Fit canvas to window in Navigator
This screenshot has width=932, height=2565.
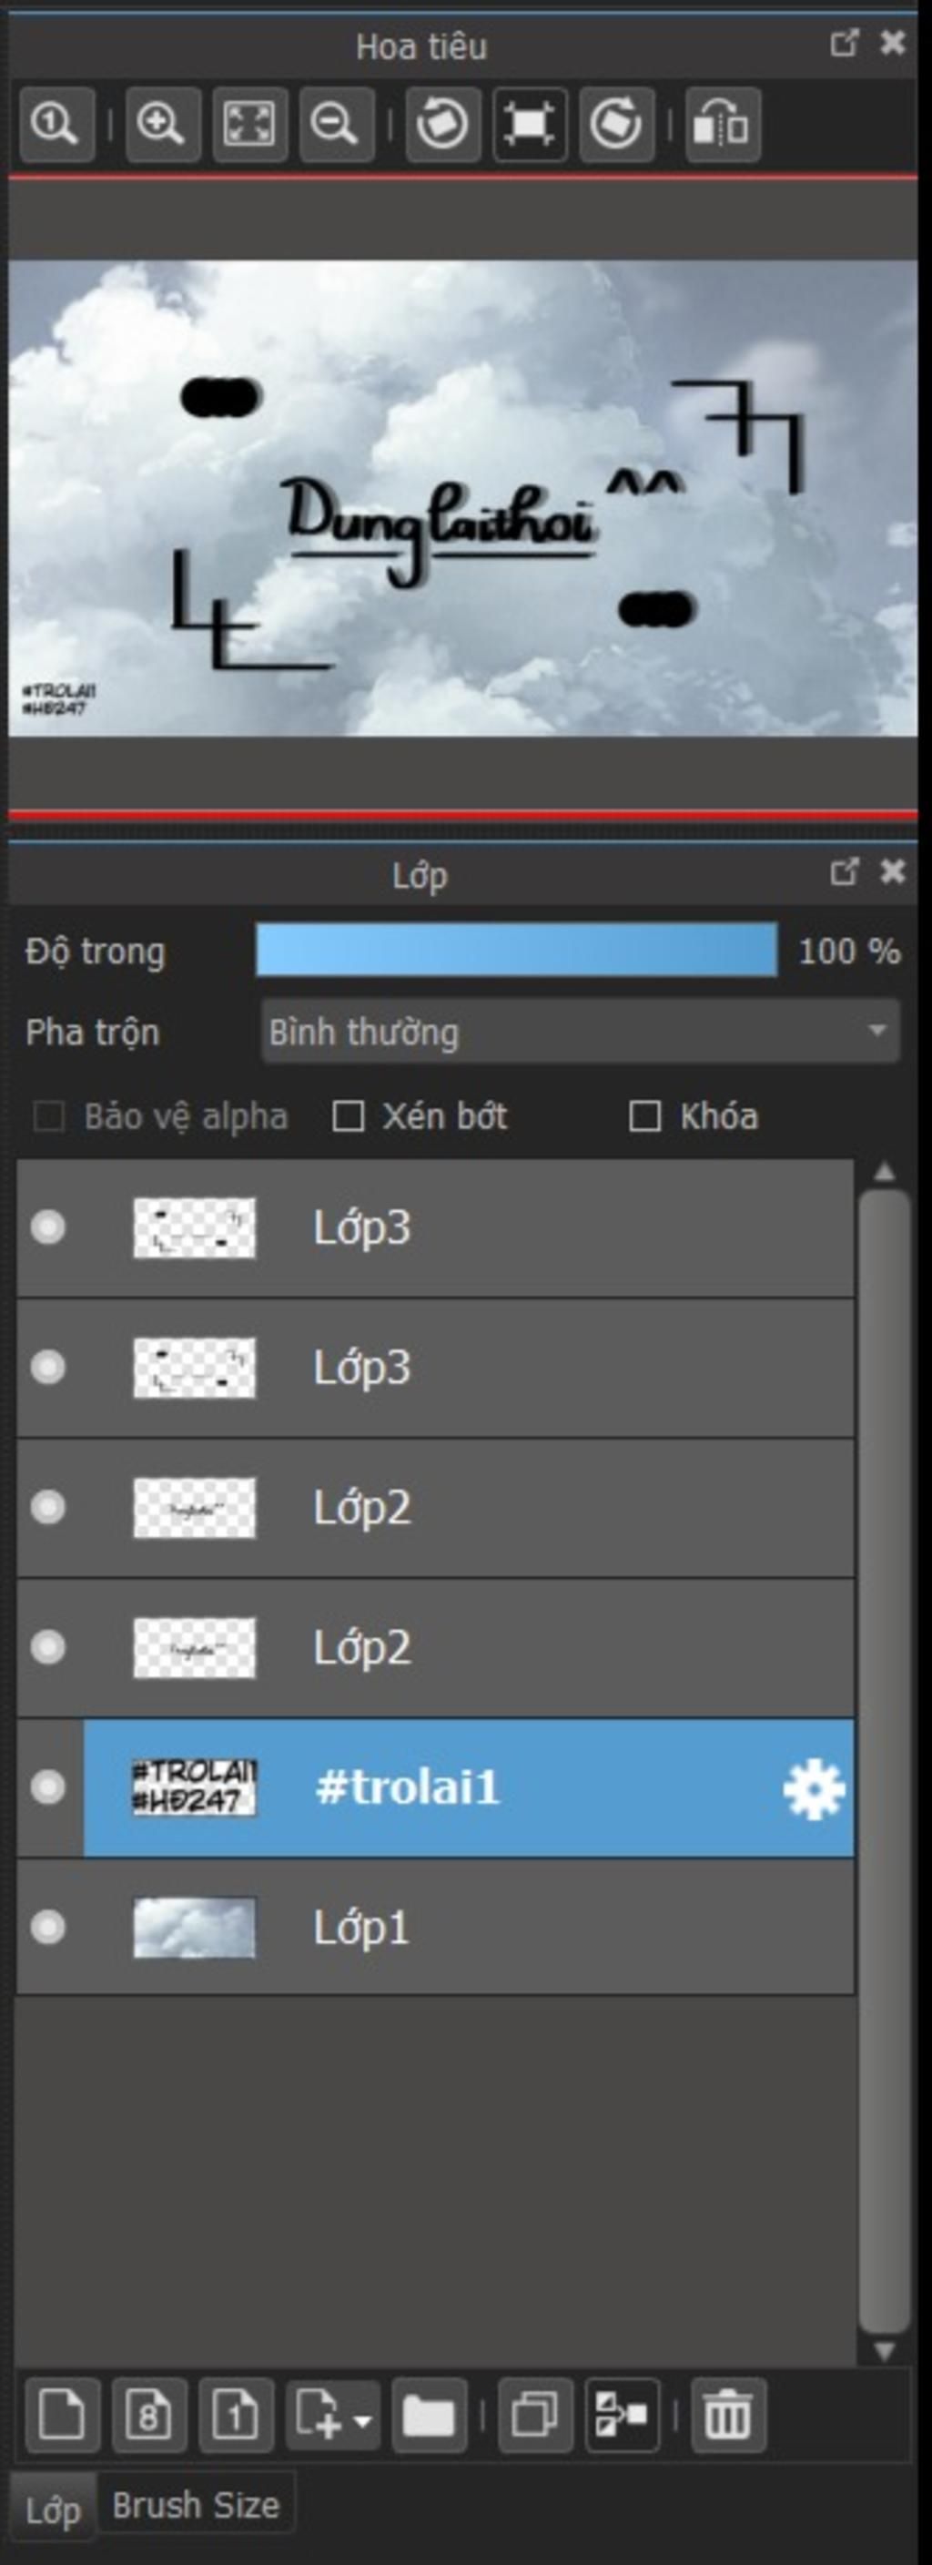249,125
